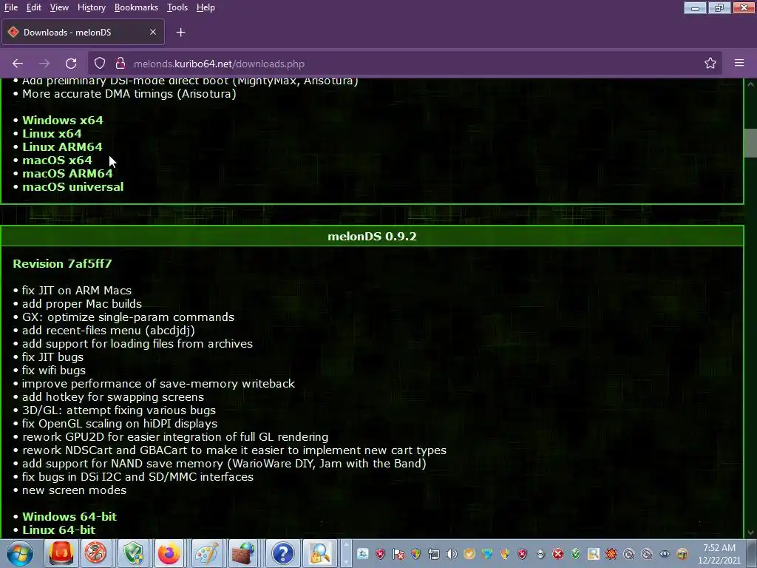Open the Bookmarks menu

(x=136, y=7)
